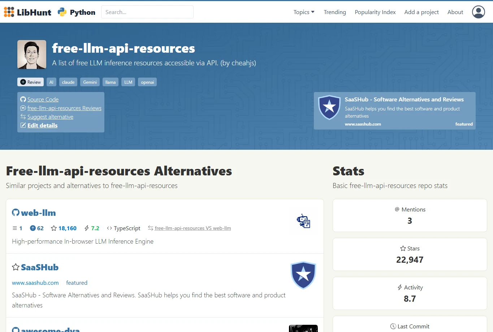The width and height of the screenshot is (493, 332).
Task: Click the Mentions count 3
Action: [x=410, y=221]
